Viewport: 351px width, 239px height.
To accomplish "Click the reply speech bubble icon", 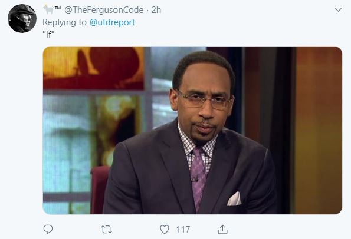I will [x=48, y=229].
